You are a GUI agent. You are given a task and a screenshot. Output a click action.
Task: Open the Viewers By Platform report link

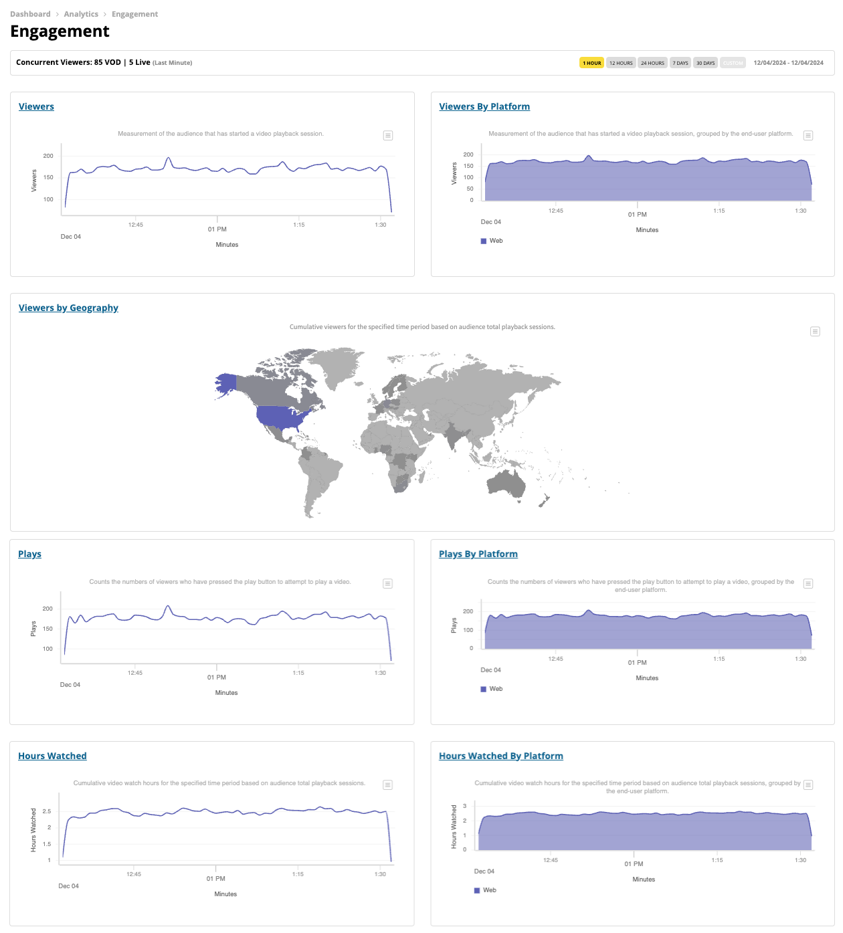pos(484,106)
